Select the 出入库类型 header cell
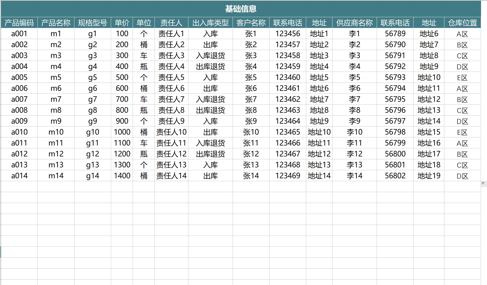Viewport: 487px width, 285px height. (x=210, y=23)
